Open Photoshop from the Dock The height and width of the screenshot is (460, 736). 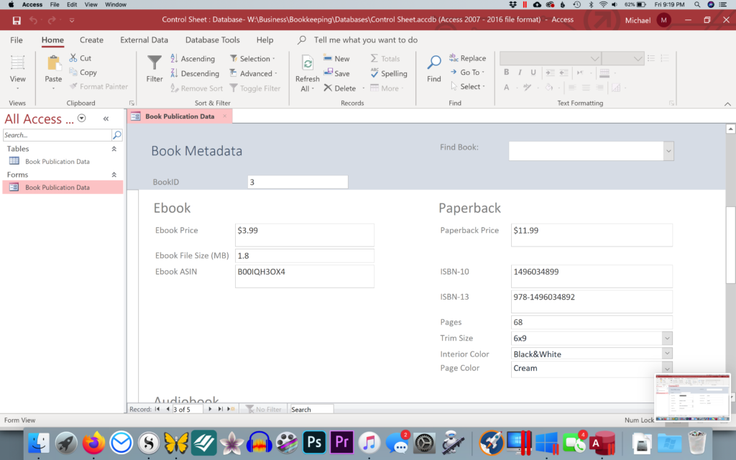pos(314,442)
